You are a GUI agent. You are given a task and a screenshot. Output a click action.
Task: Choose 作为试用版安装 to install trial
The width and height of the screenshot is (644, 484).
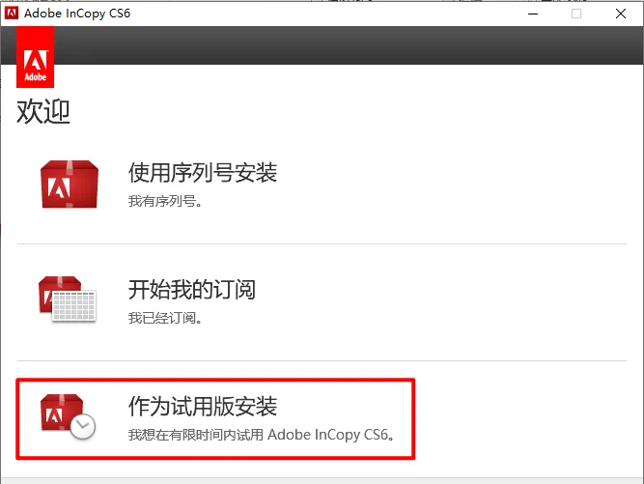tap(203, 407)
